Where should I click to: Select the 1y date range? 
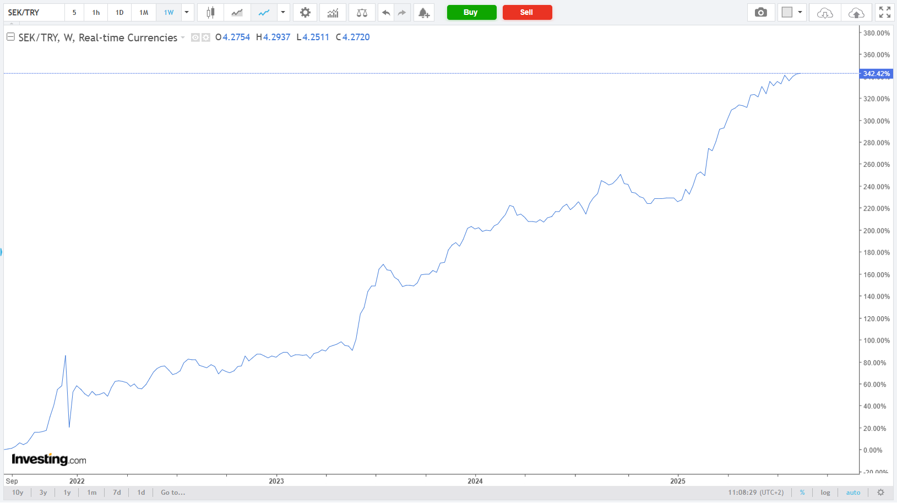[67, 493]
